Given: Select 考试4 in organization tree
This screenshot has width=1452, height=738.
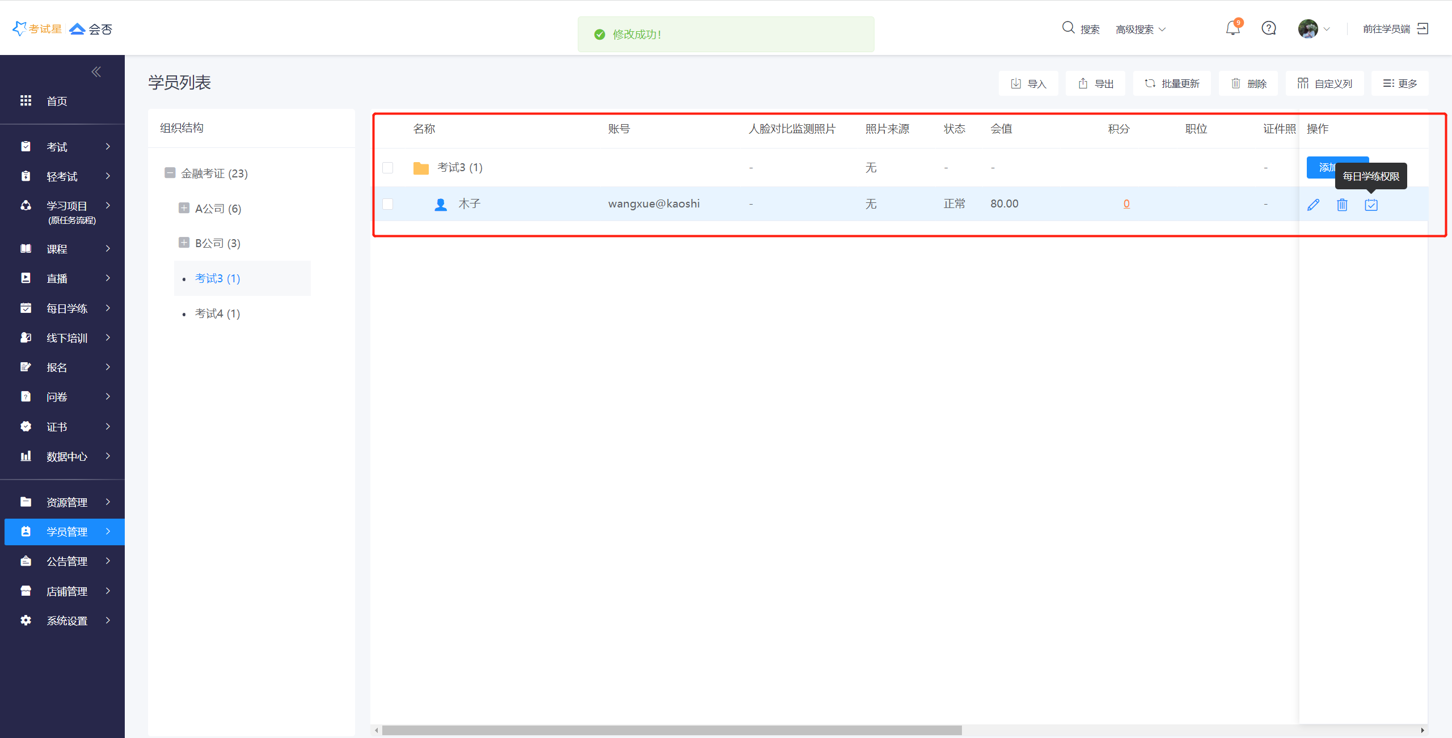Looking at the screenshot, I should (x=217, y=313).
